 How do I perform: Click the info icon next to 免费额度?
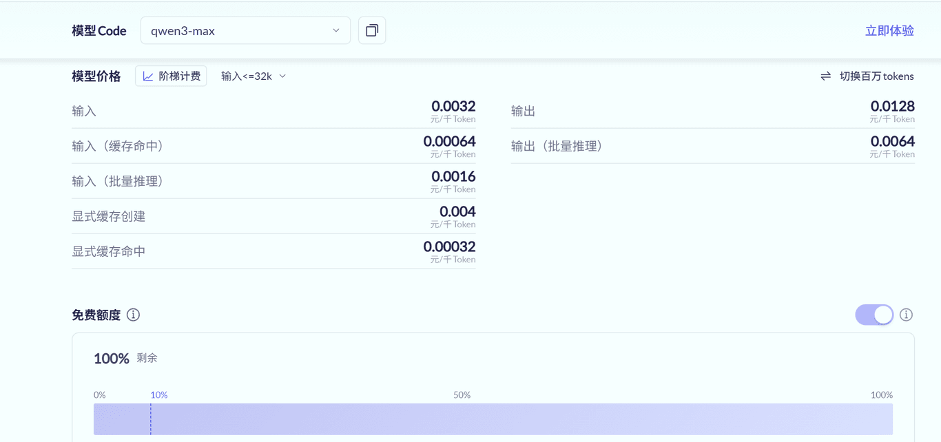pyautogui.click(x=133, y=315)
